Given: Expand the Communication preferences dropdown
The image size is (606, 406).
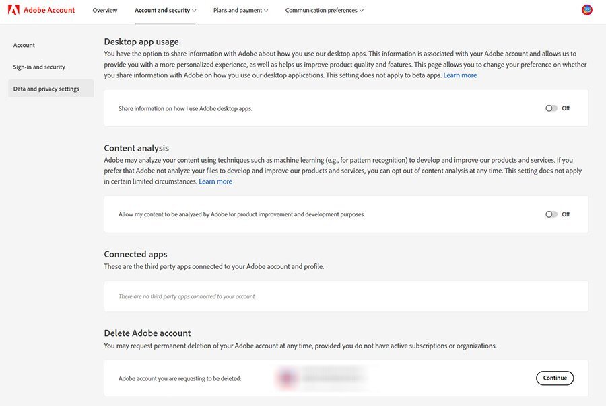Looking at the screenshot, I should coord(325,11).
